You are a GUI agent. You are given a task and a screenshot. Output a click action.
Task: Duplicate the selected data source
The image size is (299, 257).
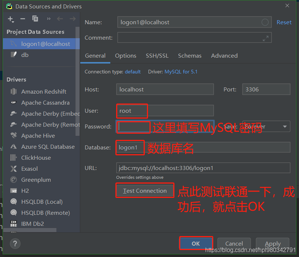pos(35,19)
